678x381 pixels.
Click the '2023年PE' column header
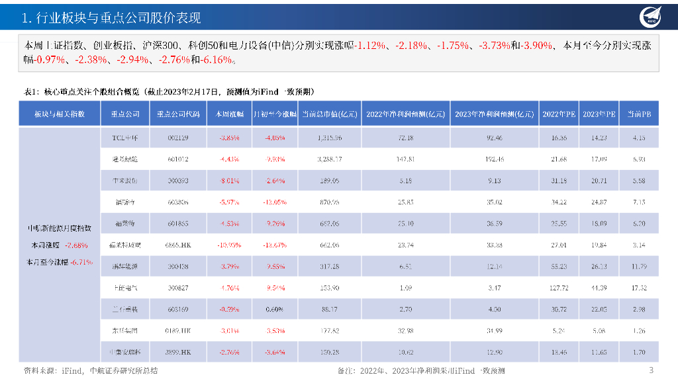[599, 114]
